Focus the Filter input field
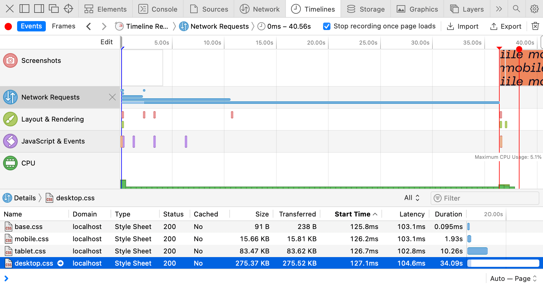The image size is (543, 287). coord(485,198)
